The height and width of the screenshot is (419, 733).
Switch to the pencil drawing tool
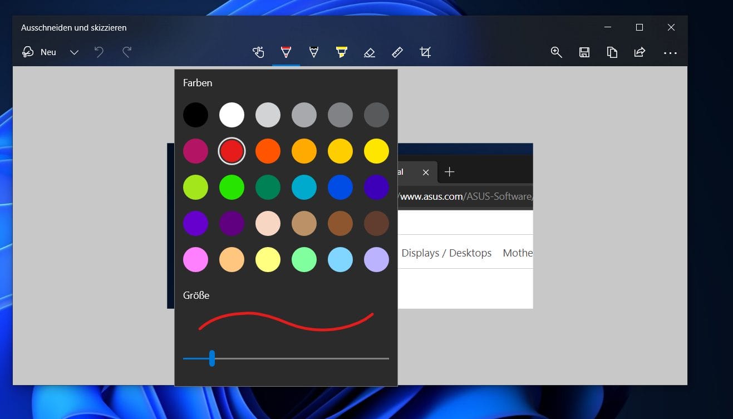(x=313, y=52)
